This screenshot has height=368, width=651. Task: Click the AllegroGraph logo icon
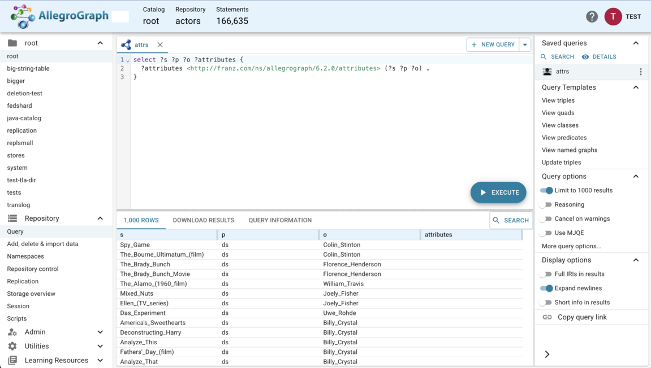[23, 16]
